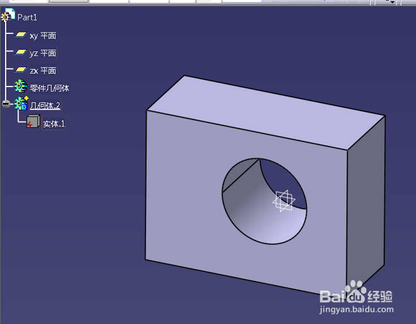Select the right side face of the block
416x324 pixels.
tap(366, 207)
